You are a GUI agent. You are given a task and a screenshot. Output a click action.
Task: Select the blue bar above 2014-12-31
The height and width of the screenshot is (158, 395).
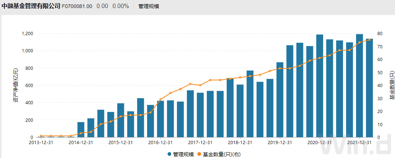click(81, 129)
